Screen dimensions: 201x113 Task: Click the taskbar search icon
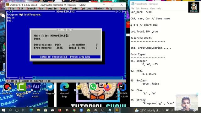click(x=10, y=110)
